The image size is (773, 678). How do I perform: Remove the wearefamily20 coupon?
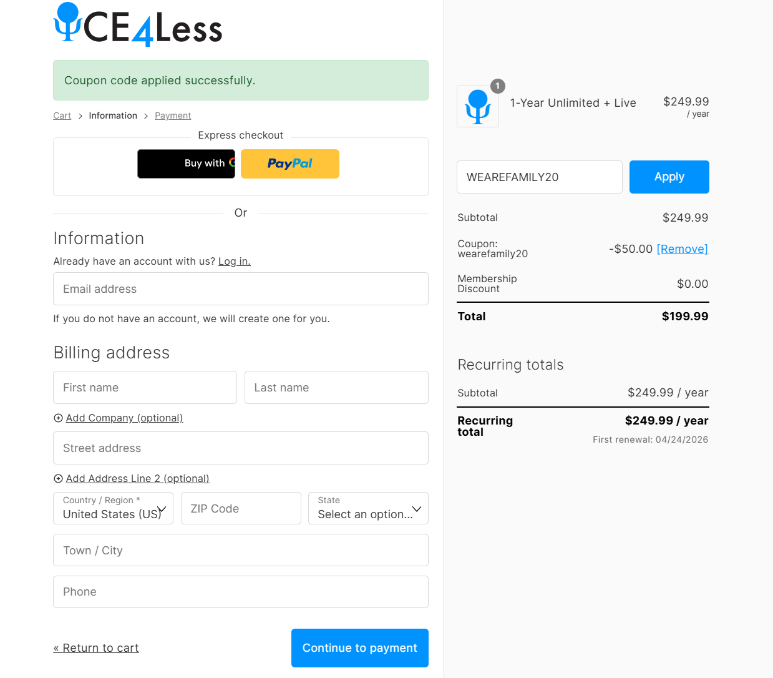click(682, 249)
